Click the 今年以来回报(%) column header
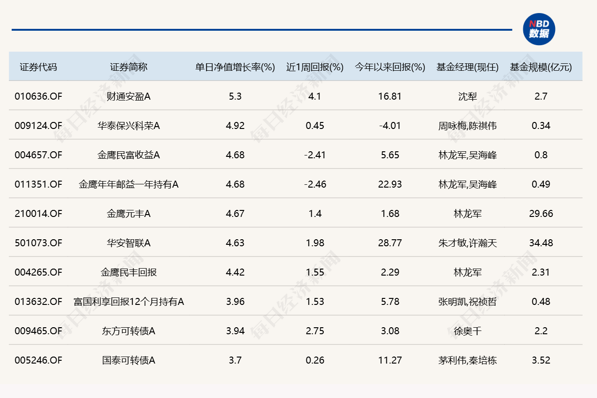Screen dimensions: 597x398 (390, 67)
